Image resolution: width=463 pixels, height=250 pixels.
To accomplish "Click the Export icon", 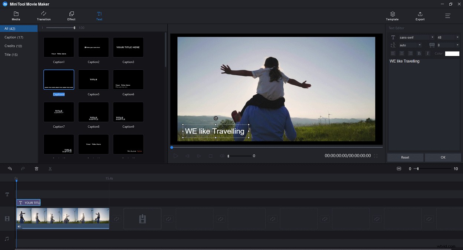I will coord(420,16).
